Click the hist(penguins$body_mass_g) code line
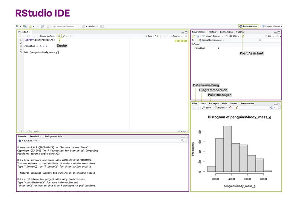 pyautogui.click(x=41, y=52)
